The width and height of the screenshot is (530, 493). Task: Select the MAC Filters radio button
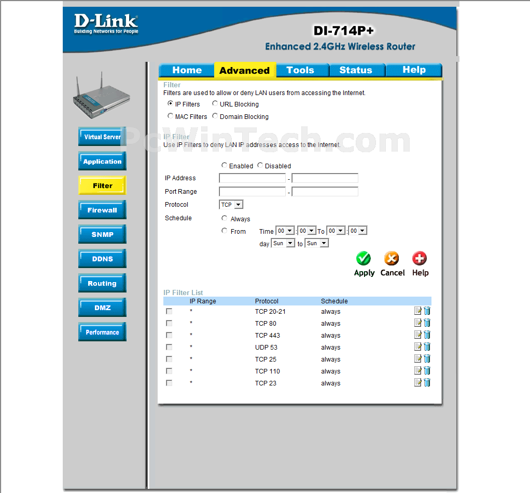point(170,116)
